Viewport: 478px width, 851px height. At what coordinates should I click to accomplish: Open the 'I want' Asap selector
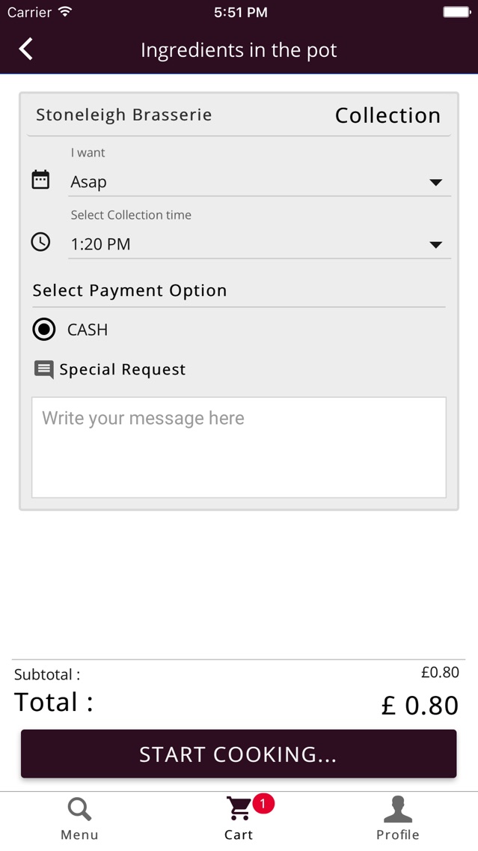tap(260, 182)
